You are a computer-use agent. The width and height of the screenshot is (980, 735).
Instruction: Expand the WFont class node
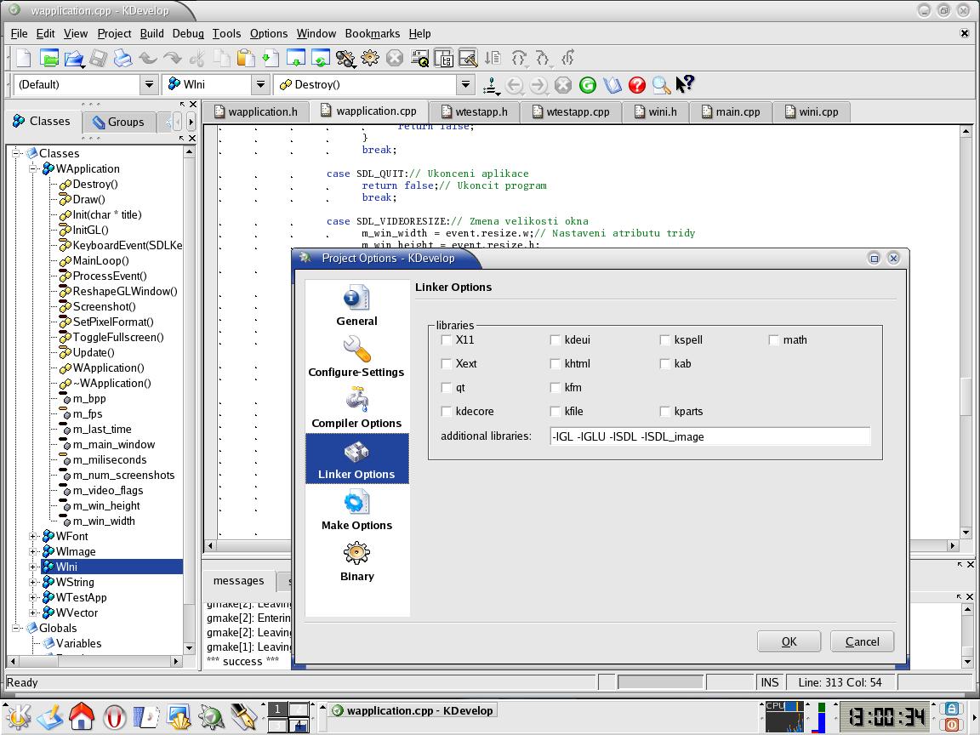[x=33, y=536]
